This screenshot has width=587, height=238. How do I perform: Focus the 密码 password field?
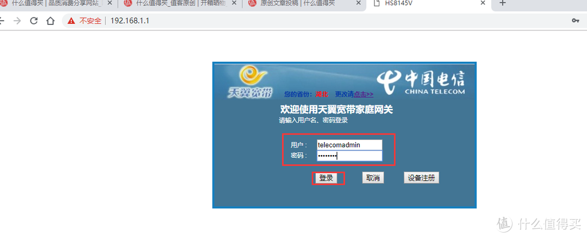349,156
